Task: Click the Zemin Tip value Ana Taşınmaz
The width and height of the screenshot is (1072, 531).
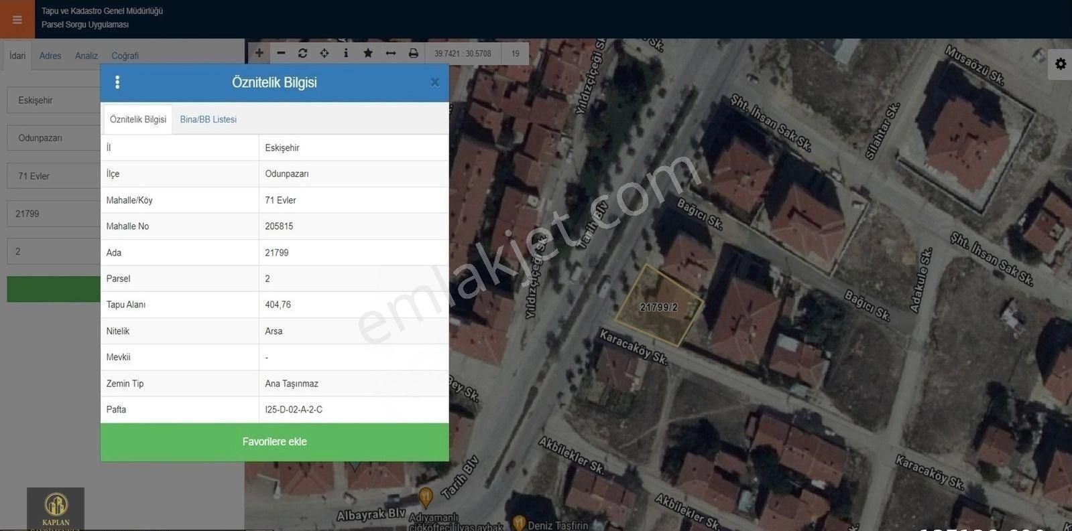Action: [x=292, y=384]
